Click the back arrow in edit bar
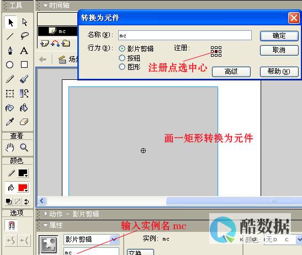 click(43, 59)
